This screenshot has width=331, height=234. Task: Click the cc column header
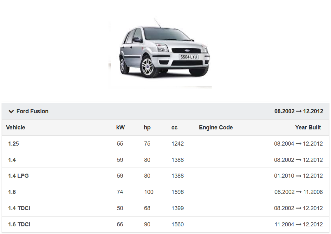[x=174, y=127]
